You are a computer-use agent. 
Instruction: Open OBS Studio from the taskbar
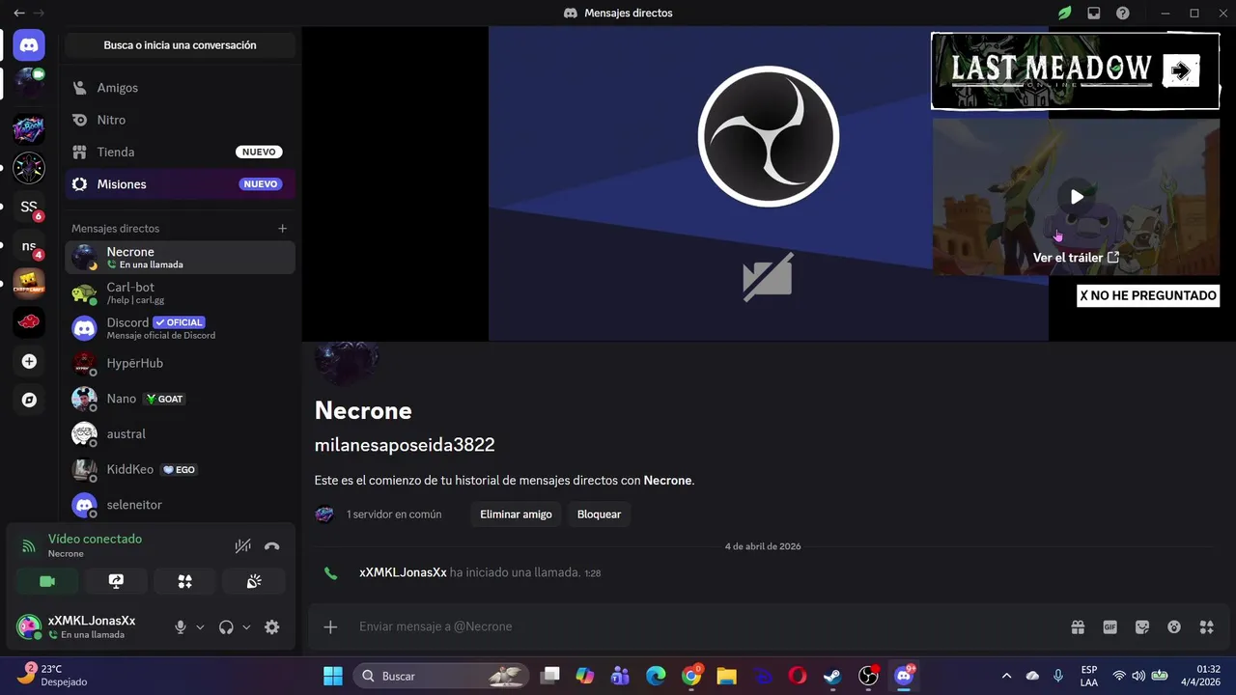(x=868, y=676)
